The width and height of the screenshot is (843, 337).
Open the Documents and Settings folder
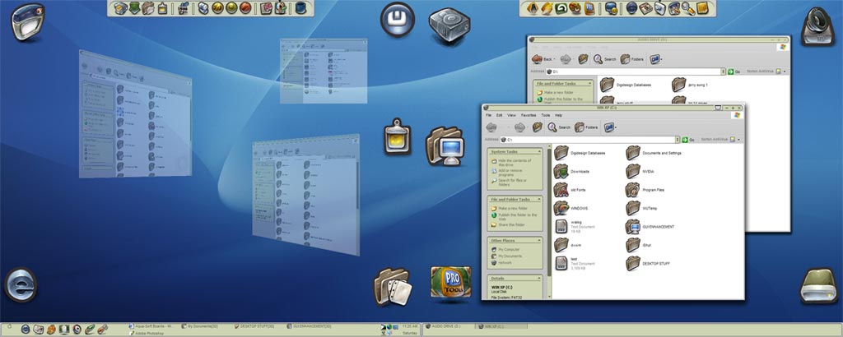(654, 153)
